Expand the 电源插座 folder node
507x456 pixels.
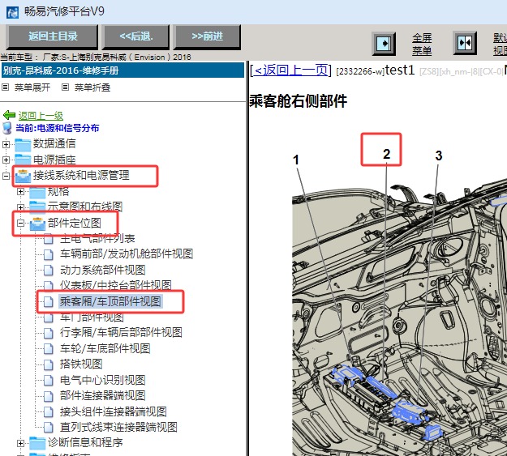click(6, 160)
